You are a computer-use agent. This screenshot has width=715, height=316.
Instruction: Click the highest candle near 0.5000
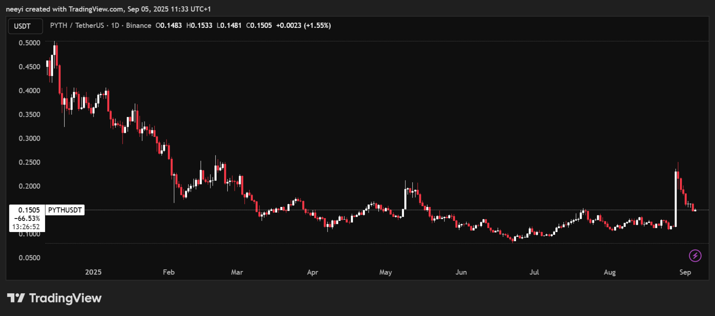[55, 49]
